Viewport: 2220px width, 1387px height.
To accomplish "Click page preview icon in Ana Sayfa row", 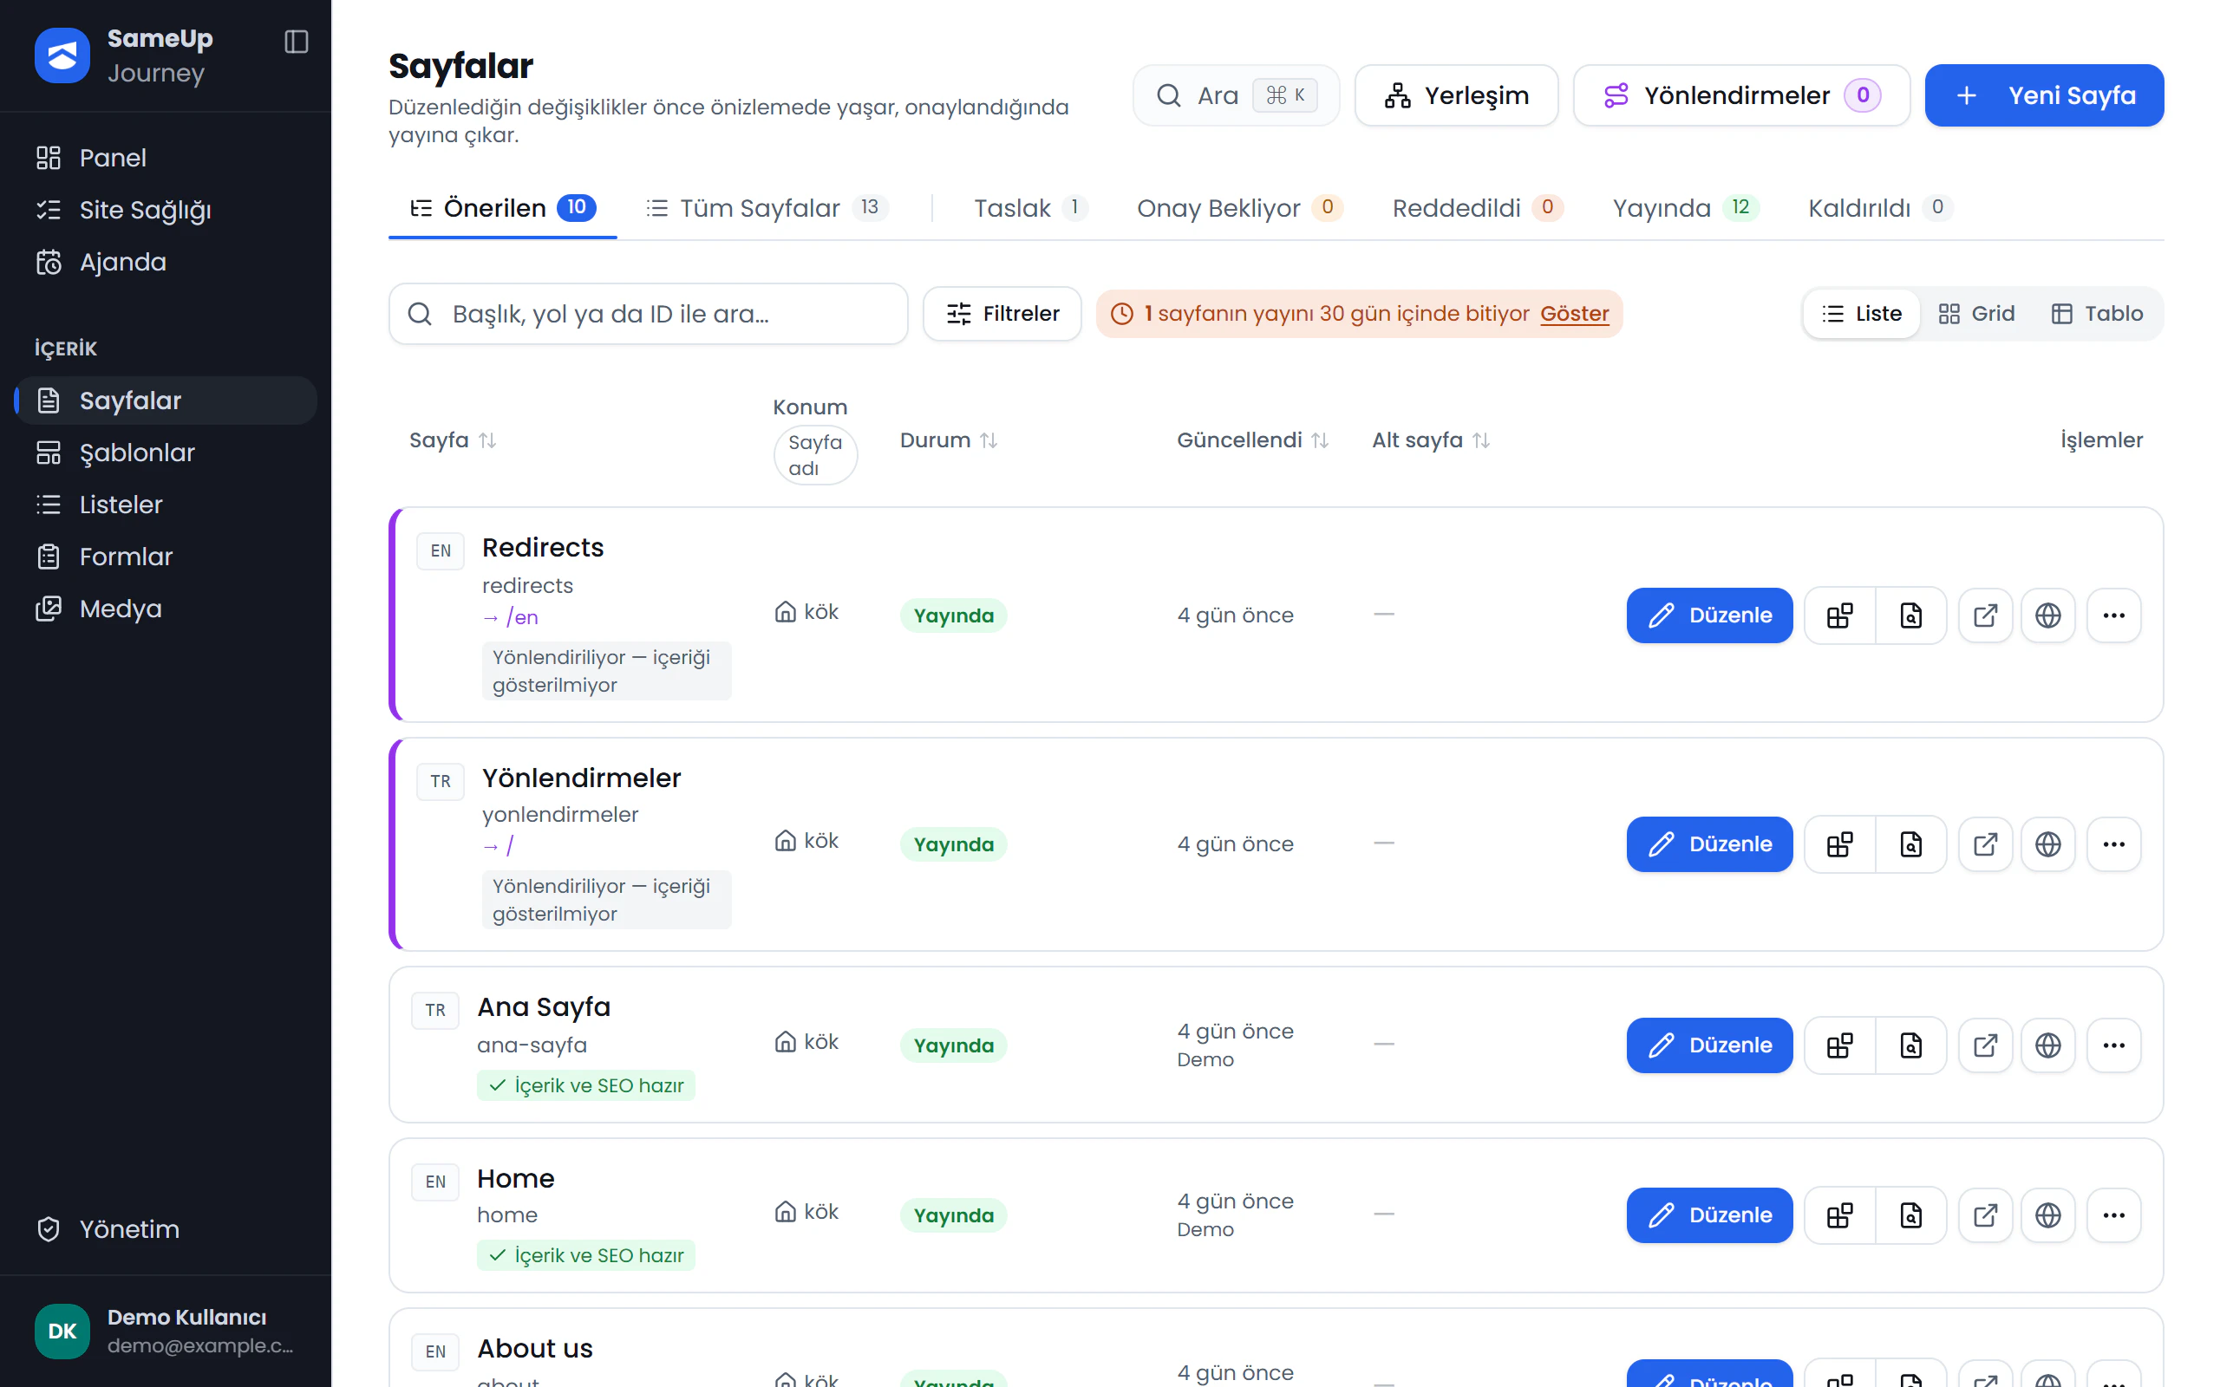I will pyautogui.click(x=1911, y=1045).
